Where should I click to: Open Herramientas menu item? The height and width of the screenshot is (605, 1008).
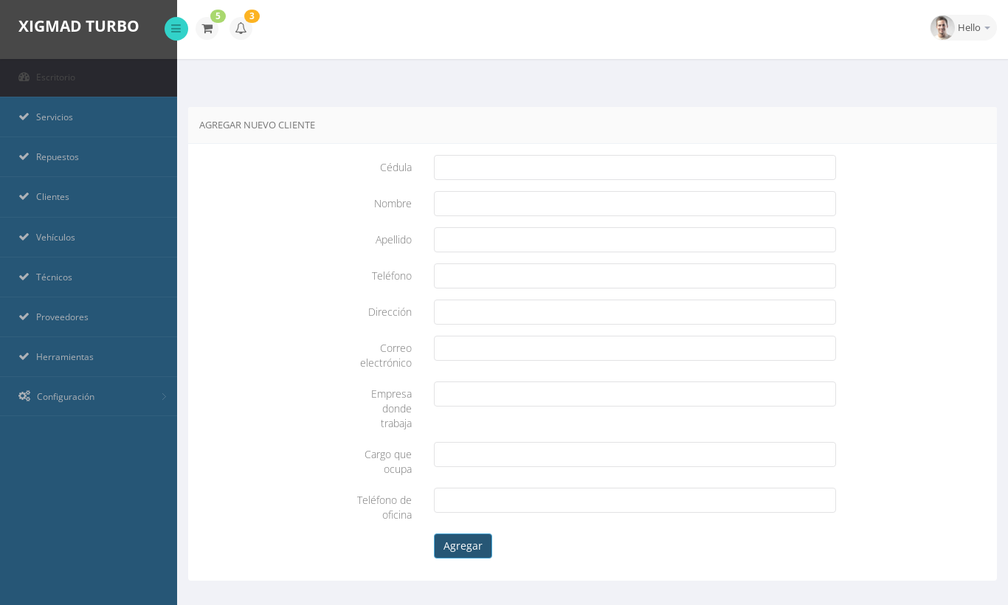[89, 357]
